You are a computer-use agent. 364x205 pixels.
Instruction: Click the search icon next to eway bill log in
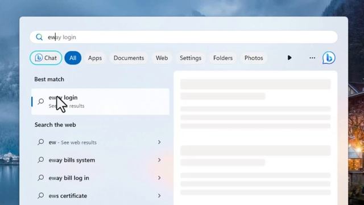pyautogui.click(x=41, y=178)
